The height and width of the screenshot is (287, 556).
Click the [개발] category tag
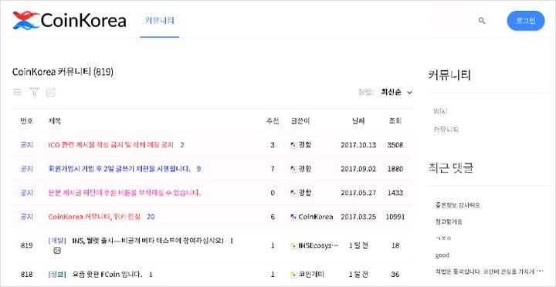[x=57, y=241]
